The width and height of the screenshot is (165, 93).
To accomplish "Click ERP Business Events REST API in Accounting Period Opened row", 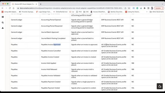I will coord(112,20).
